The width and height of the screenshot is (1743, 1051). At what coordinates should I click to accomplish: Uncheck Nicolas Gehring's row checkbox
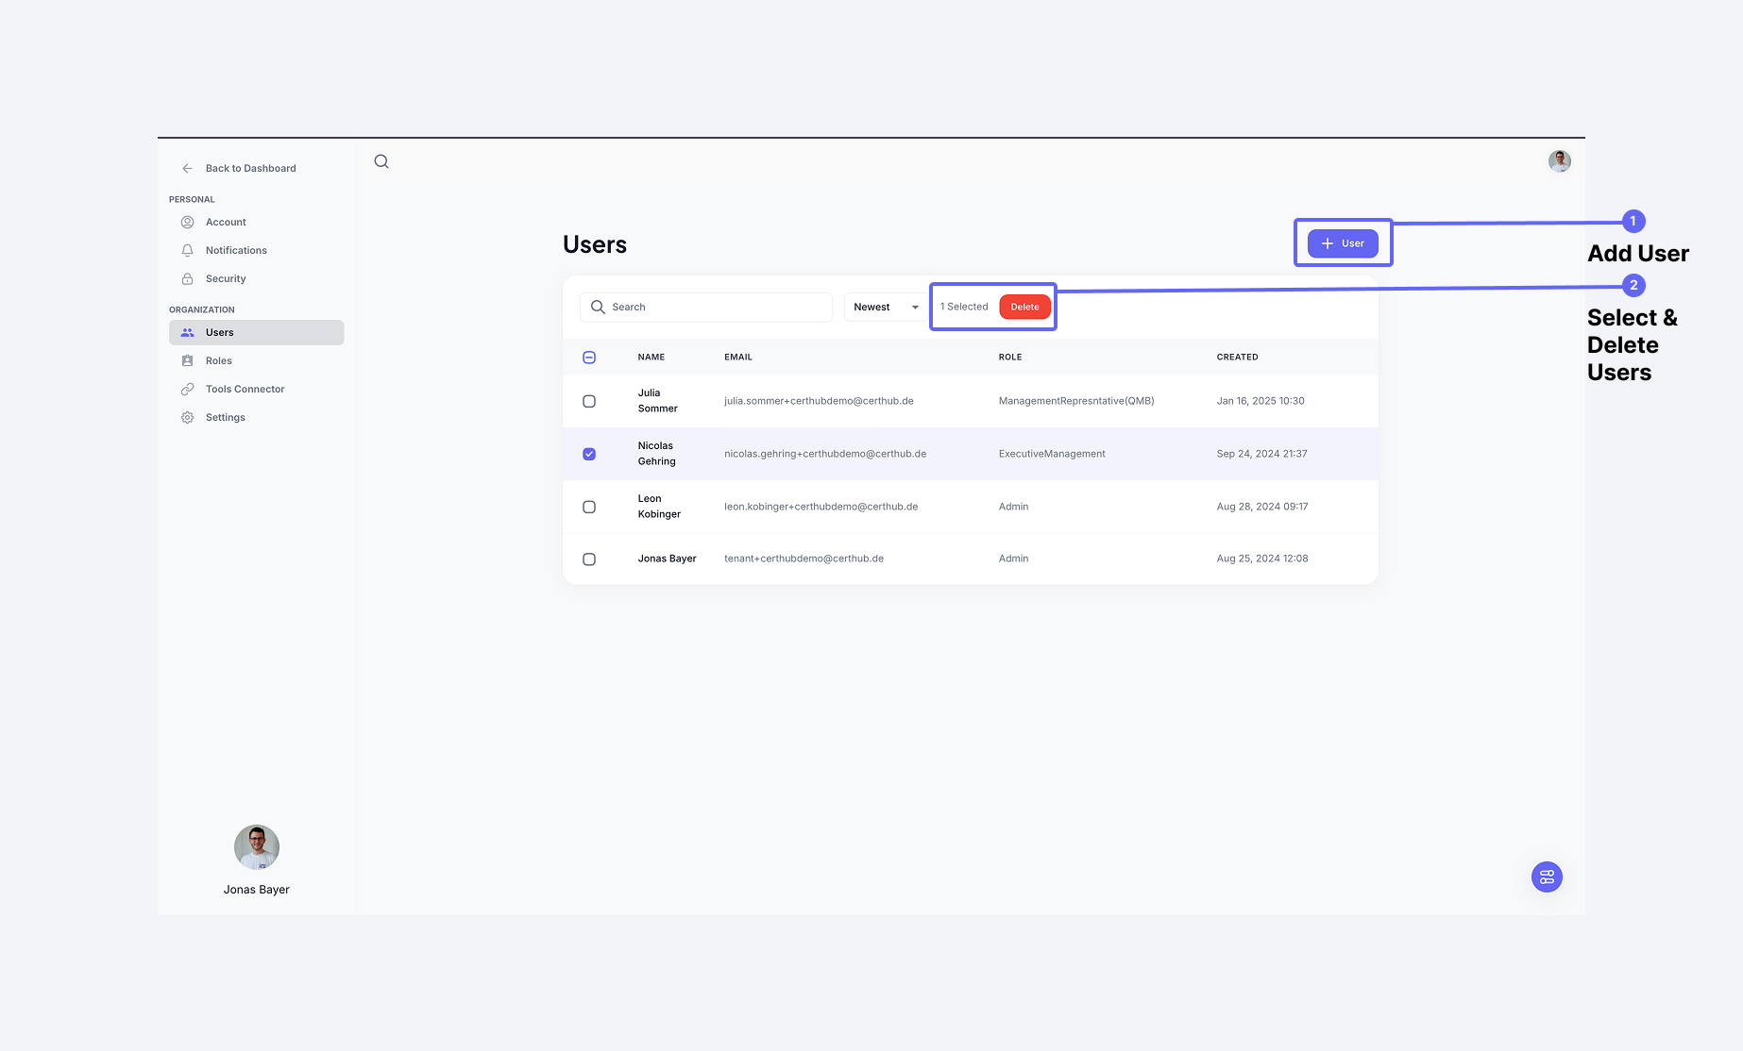pyautogui.click(x=589, y=454)
